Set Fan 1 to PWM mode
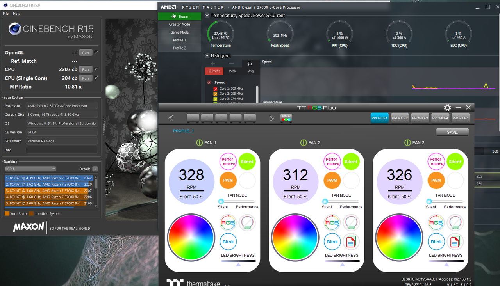Screen dimensions: 500x286 click(229, 180)
